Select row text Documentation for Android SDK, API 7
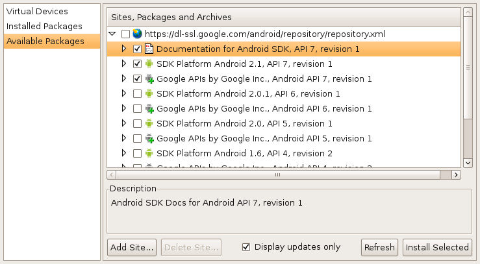 tap(258, 49)
